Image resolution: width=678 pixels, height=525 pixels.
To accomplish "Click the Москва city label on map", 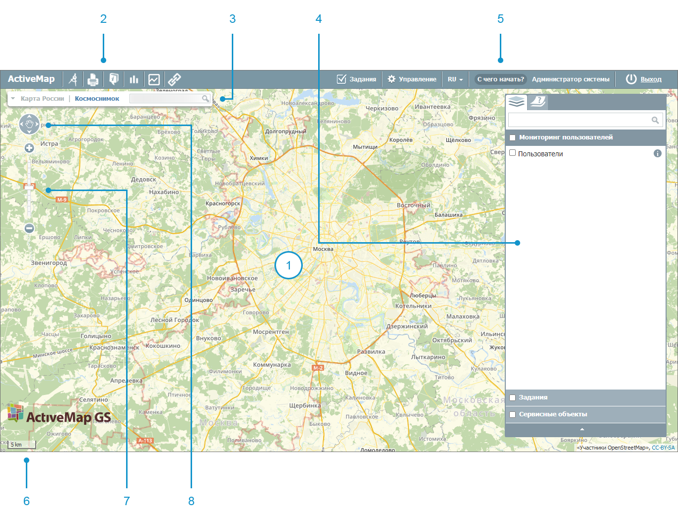I will 323,249.
